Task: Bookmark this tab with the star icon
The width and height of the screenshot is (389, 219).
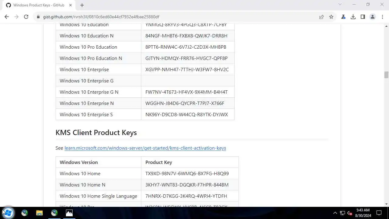Action: 331,17
